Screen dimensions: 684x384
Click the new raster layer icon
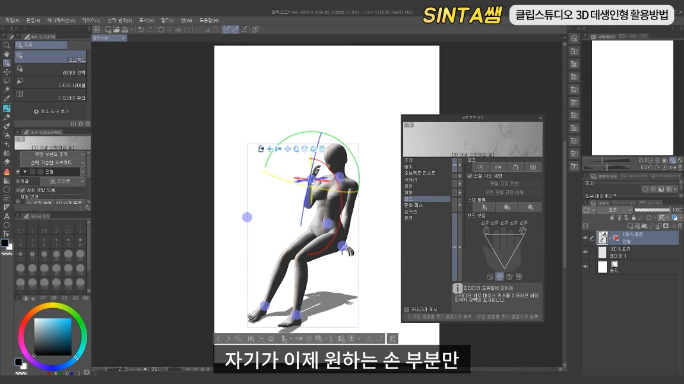631,226
